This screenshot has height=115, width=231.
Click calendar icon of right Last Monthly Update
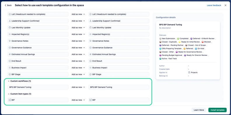[x=91, y=28]
